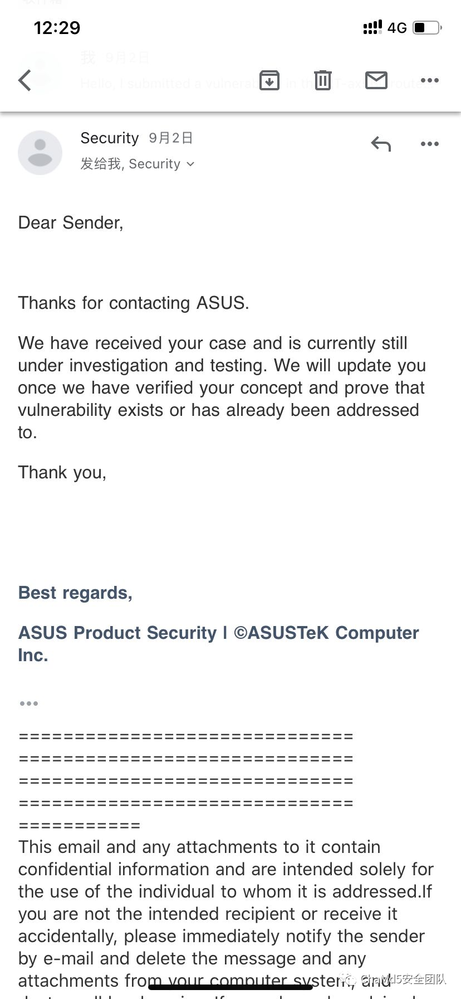Tap the 12:29 clock in status bar
461x999 pixels.
pyautogui.click(x=57, y=27)
